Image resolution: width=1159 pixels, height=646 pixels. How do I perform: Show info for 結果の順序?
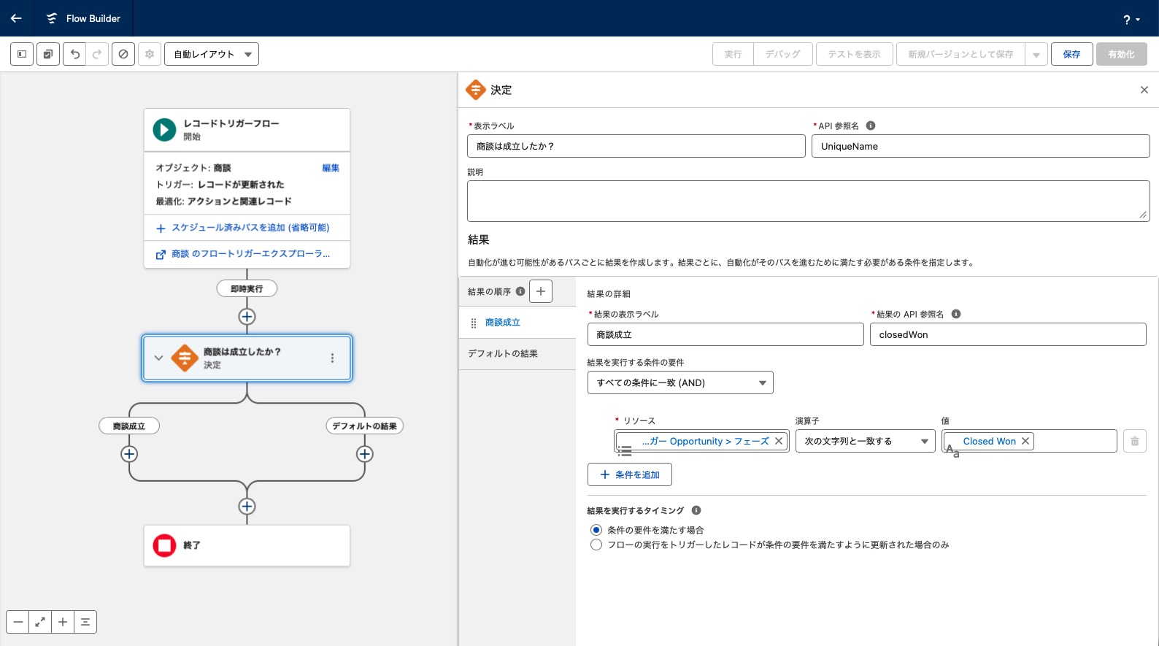(x=520, y=291)
